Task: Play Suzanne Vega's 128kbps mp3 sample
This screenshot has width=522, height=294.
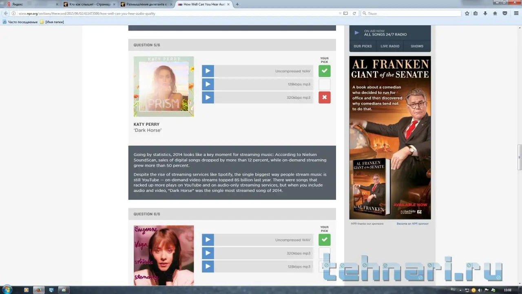Action: tap(208, 267)
